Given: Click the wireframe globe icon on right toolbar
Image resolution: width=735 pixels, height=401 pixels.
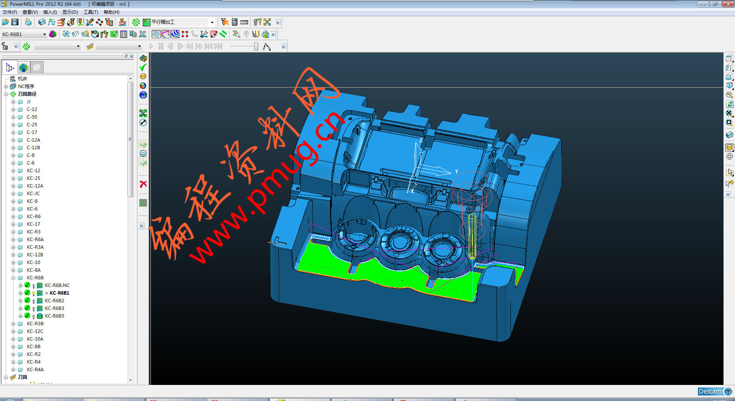Looking at the screenshot, I should (x=730, y=156).
